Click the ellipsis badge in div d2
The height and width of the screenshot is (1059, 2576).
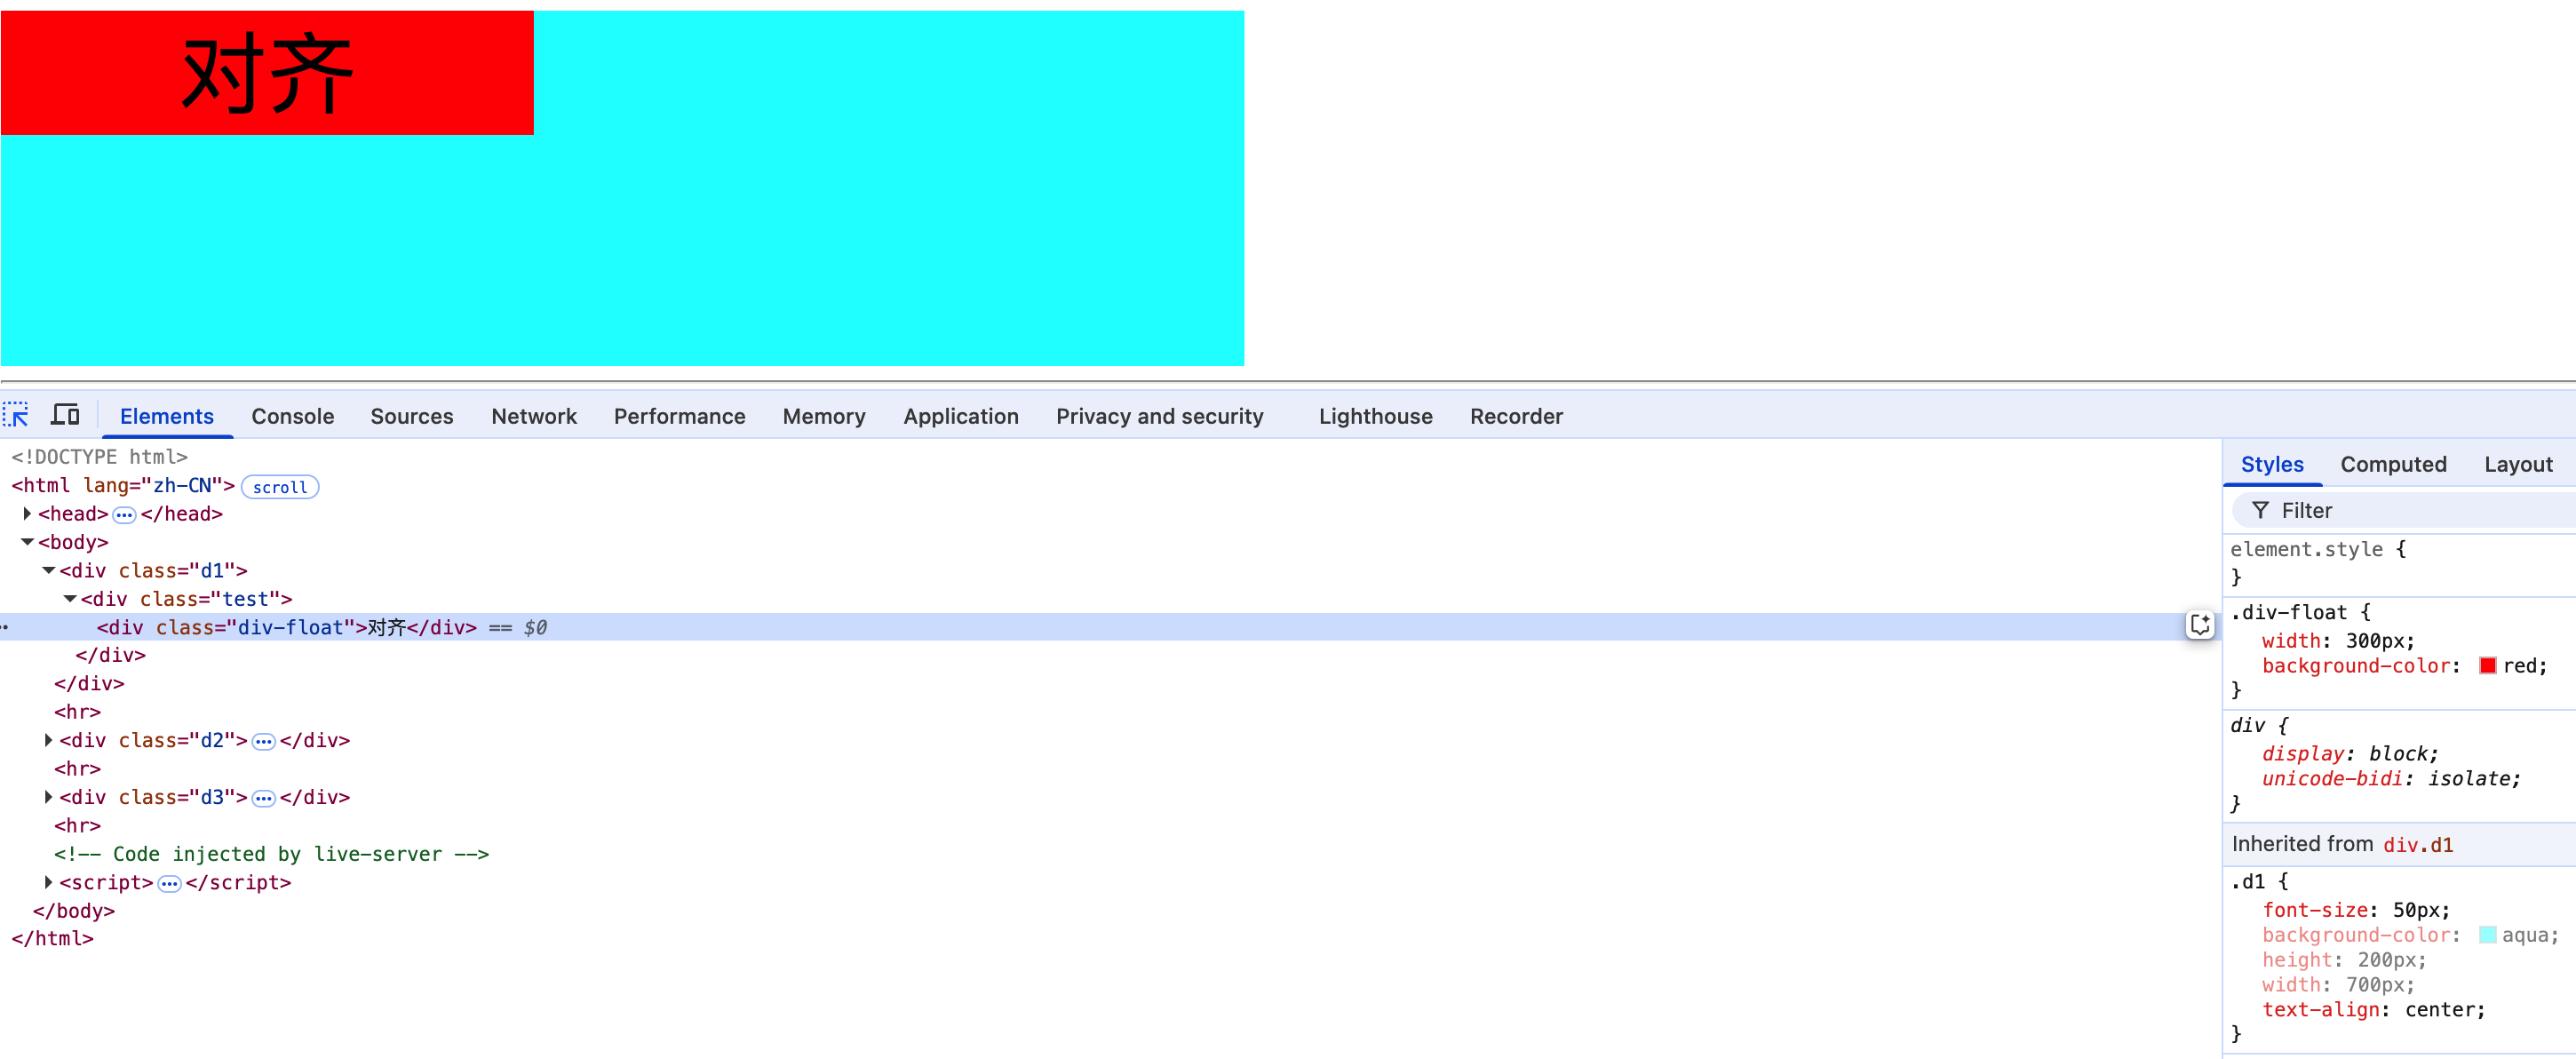263,742
